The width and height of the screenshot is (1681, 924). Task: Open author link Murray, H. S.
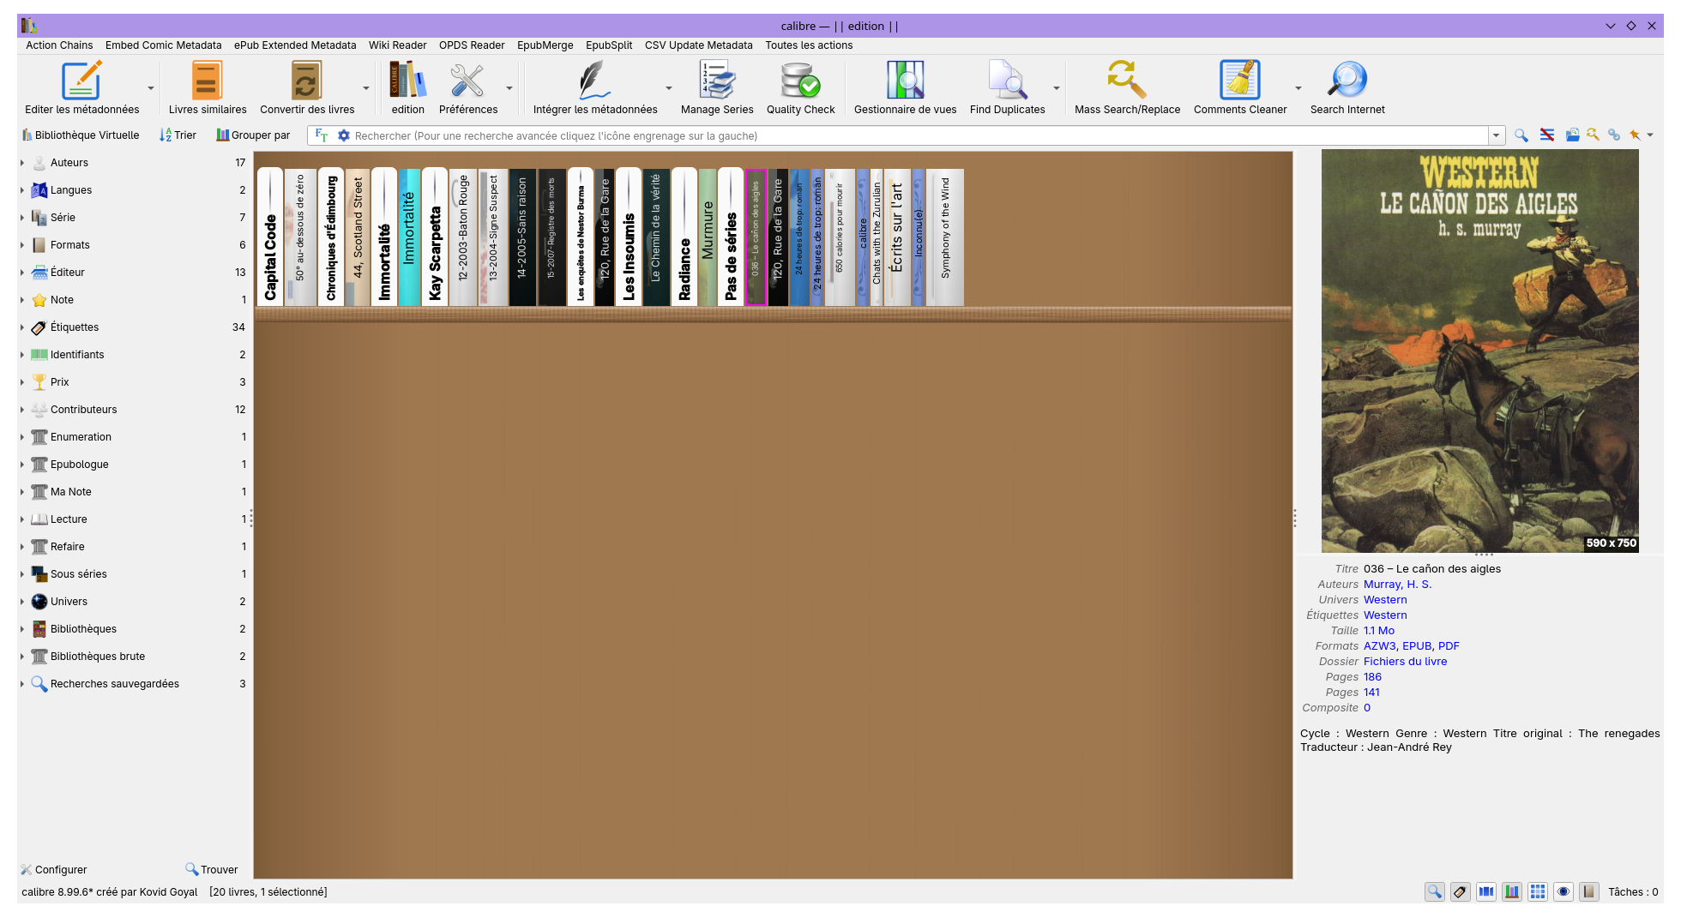tap(1397, 585)
